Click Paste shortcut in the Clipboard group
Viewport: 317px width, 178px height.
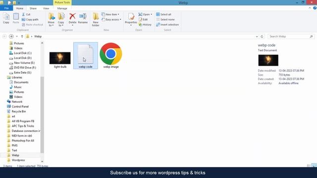pyautogui.click(x=32, y=25)
